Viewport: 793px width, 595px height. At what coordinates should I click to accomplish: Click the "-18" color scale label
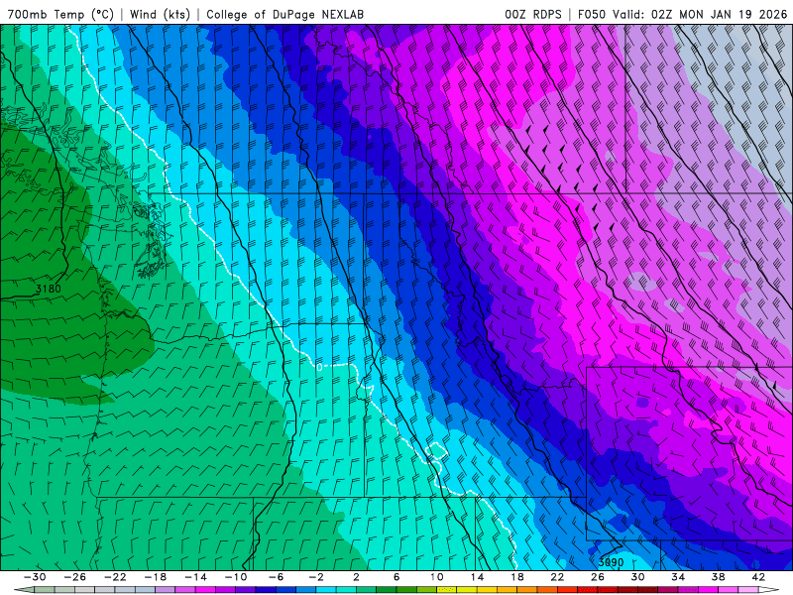tap(156, 577)
